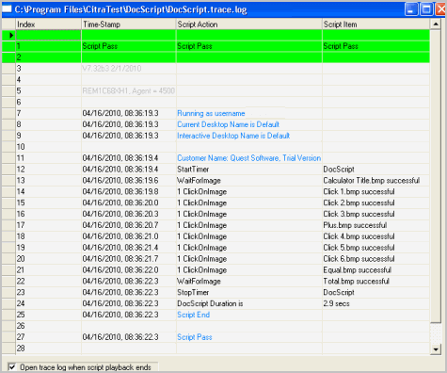Click the Script Action column header
This screenshot has width=447, height=373.
(x=249, y=24)
